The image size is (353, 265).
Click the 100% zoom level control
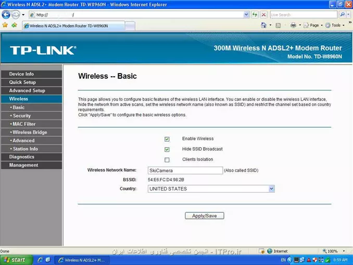330,251
